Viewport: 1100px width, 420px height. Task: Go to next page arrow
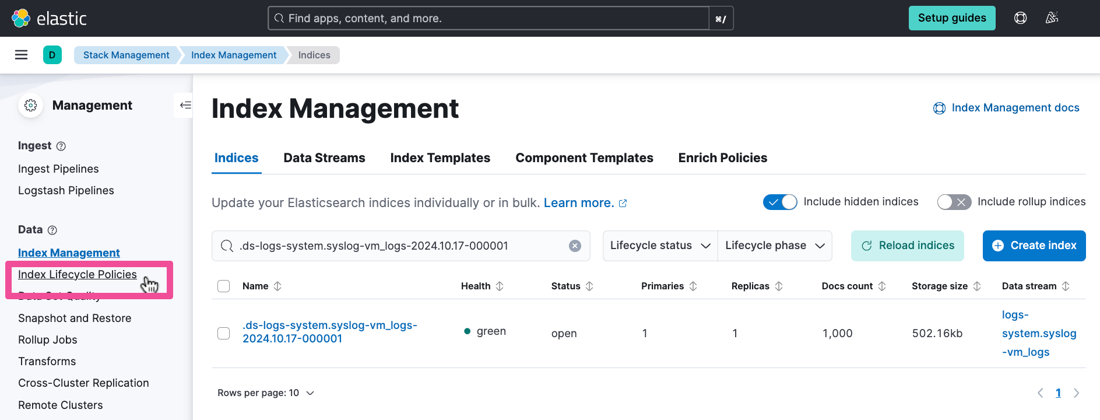[x=1076, y=393]
